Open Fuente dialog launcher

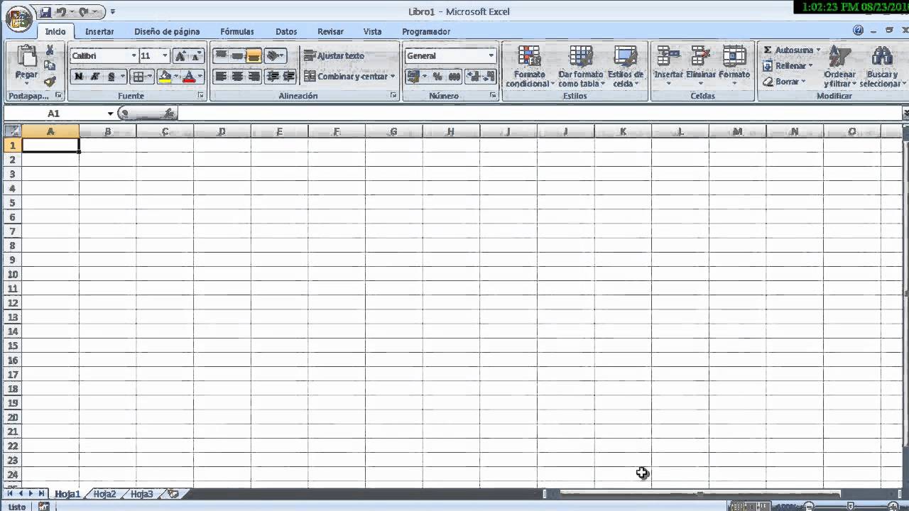pyautogui.click(x=201, y=96)
